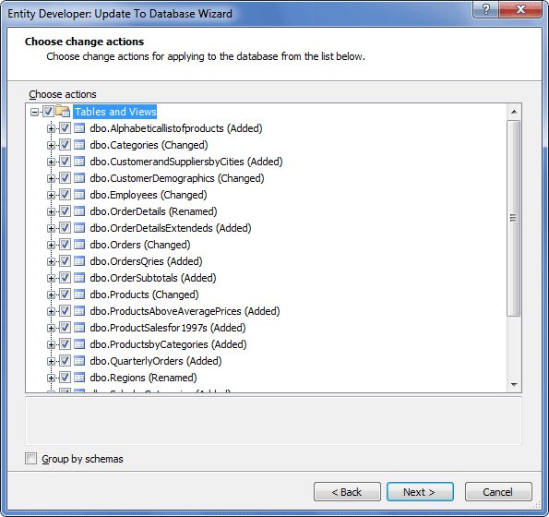The height and width of the screenshot is (517, 549).
Task: Click the table icon beside dbo.Regions
Action: [79, 378]
